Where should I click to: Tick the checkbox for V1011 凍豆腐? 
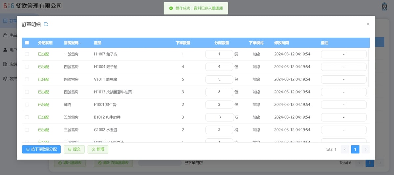click(x=27, y=79)
